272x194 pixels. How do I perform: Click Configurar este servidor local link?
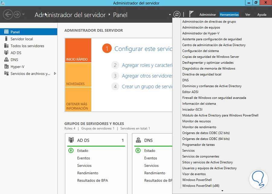point(143,49)
